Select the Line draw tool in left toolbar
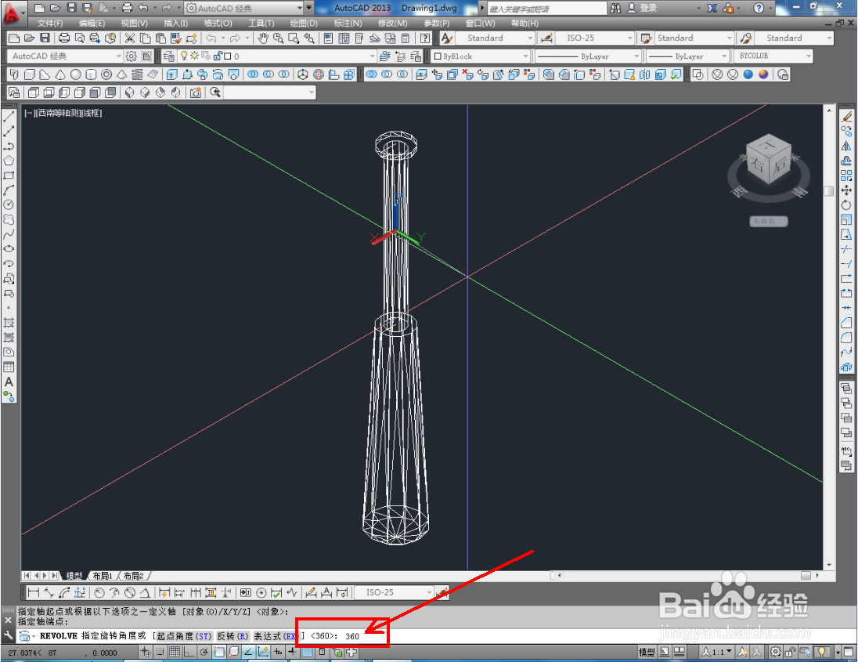Viewport: 858px width, 662px height. (9, 116)
